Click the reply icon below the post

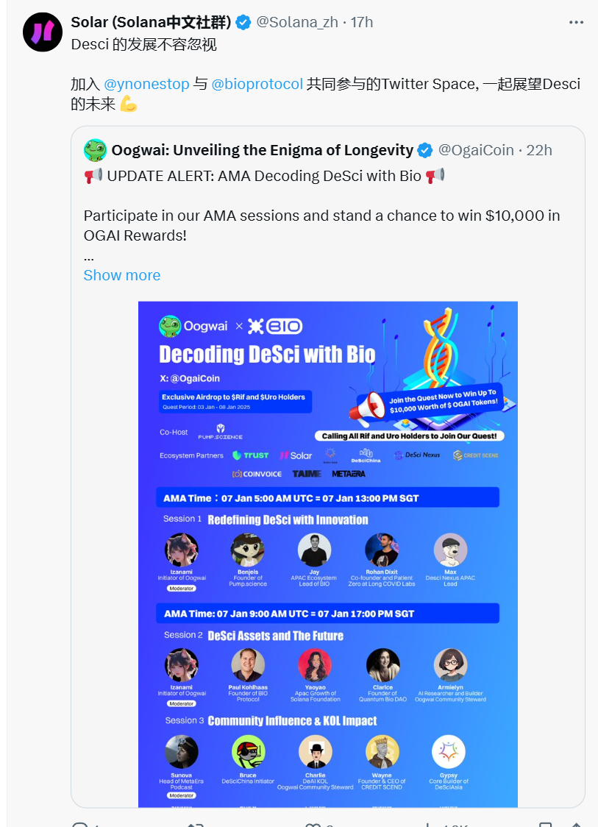pyautogui.click(x=79, y=824)
